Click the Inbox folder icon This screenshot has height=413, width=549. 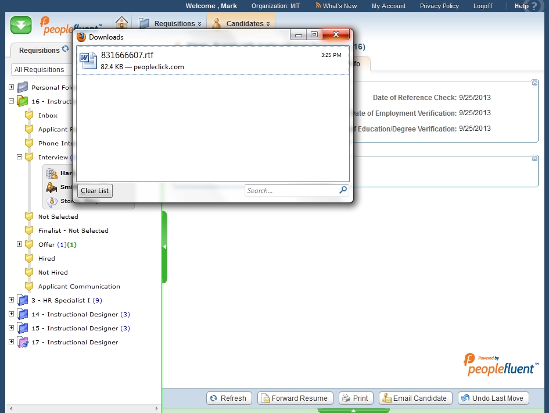29,115
